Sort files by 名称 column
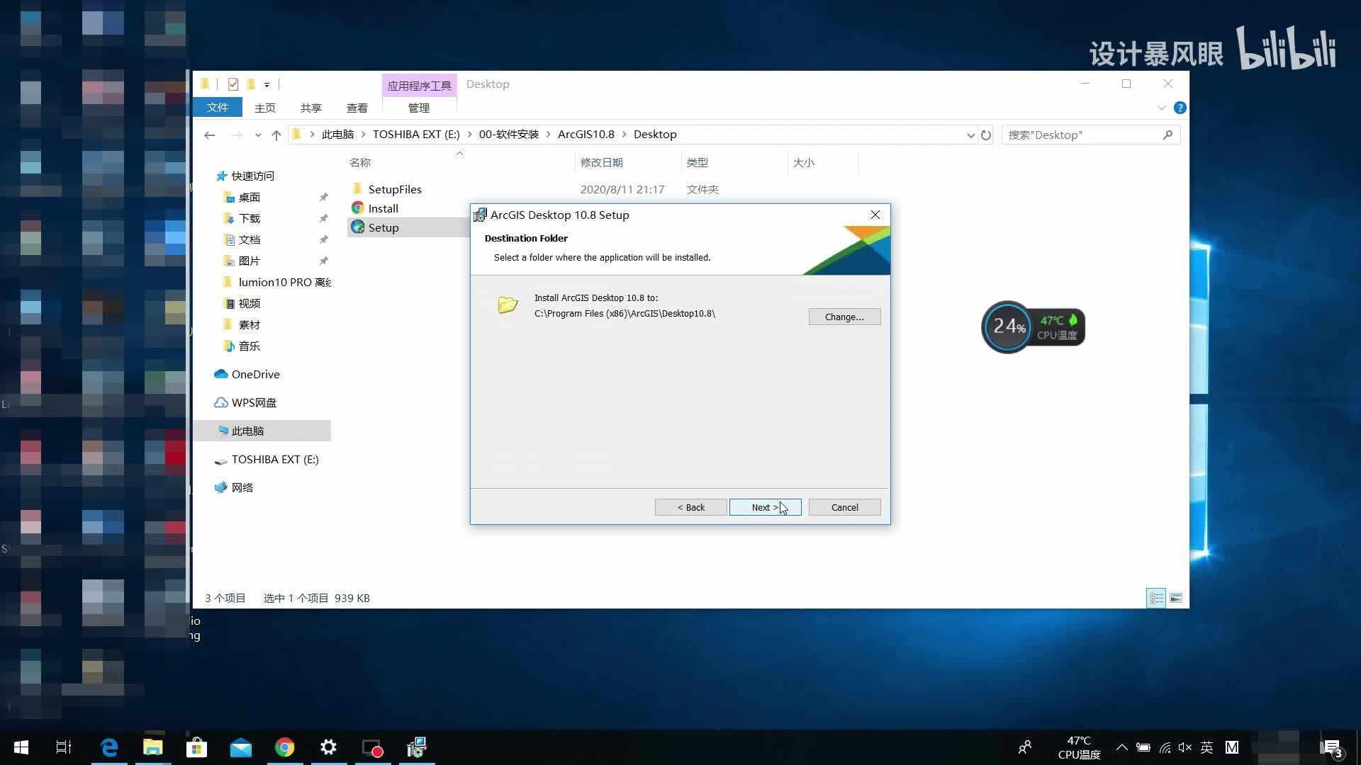1361x765 pixels. 360,162
